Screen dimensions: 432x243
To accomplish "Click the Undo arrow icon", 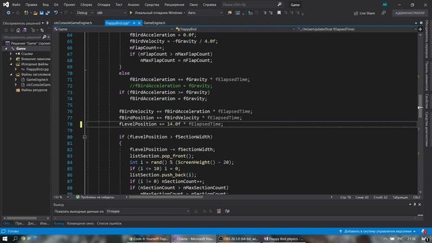I will pos(56,13).
